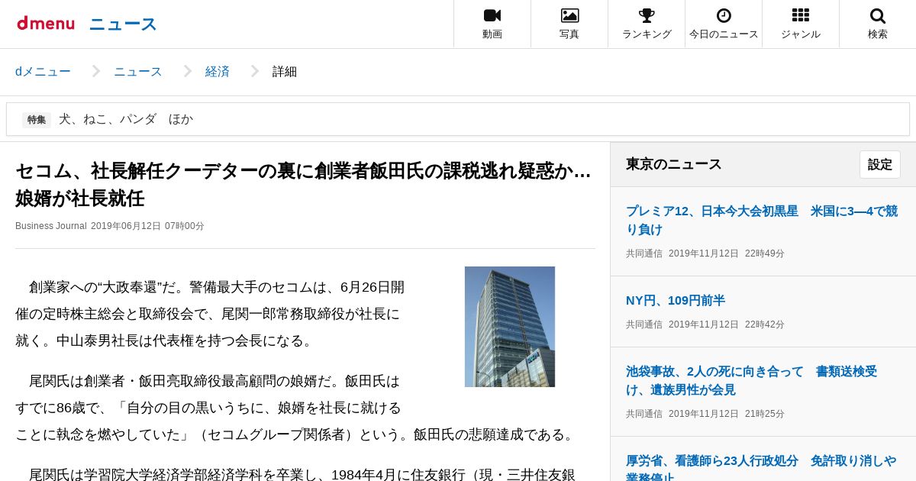Go to dメニュー breadcrumb
Image resolution: width=916 pixels, height=481 pixels.
(43, 72)
